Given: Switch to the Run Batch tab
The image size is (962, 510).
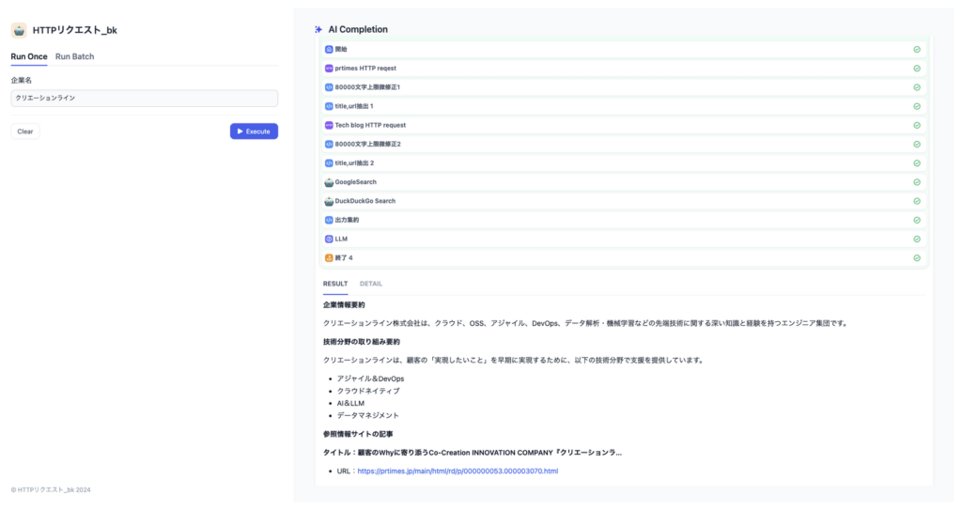Looking at the screenshot, I should (75, 56).
